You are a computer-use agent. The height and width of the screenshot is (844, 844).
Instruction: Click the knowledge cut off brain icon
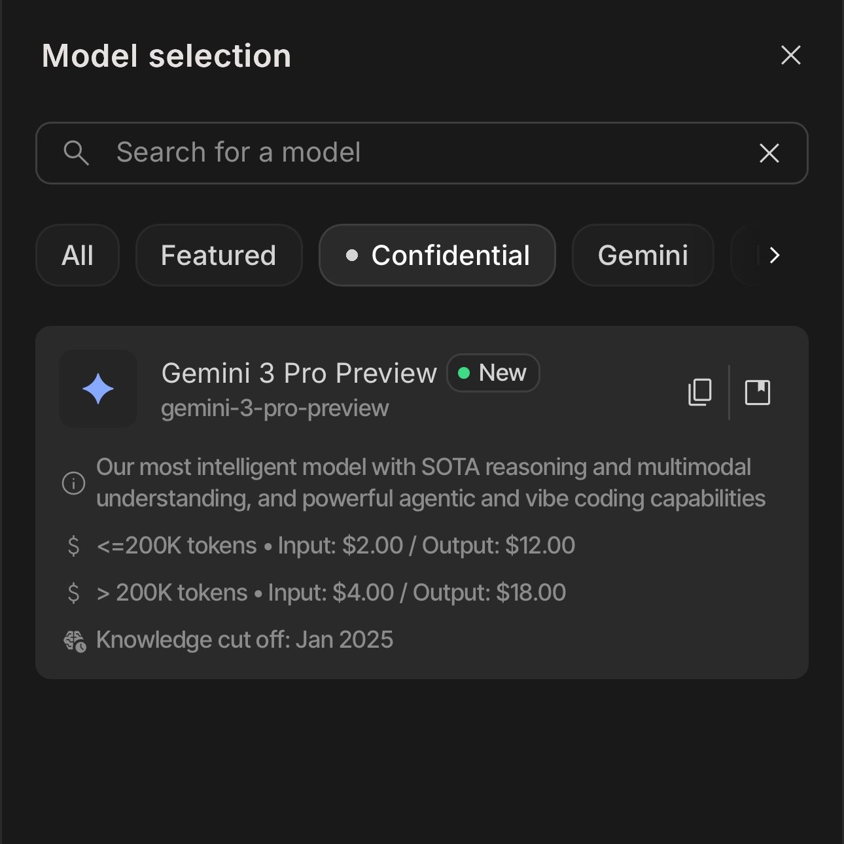tap(75, 641)
